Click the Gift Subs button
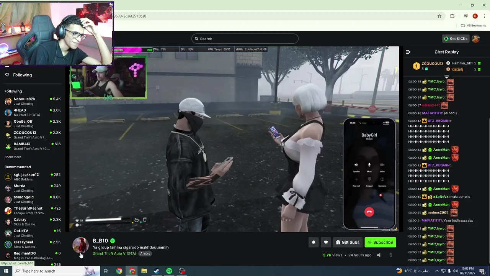This screenshot has width=490, height=276. (348, 242)
